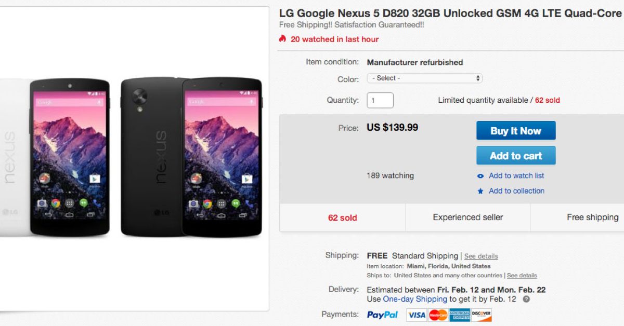Click the red 62 sold link near quantity

click(548, 100)
